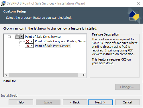Open the Print Service install-state dropdown
The image size is (143, 108).
29,46
